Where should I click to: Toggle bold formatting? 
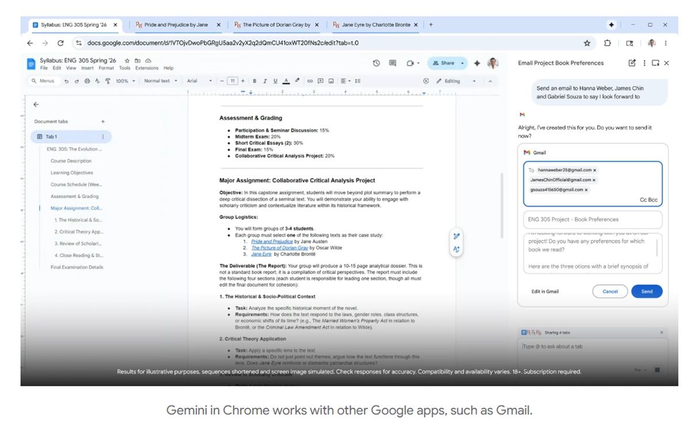click(255, 81)
